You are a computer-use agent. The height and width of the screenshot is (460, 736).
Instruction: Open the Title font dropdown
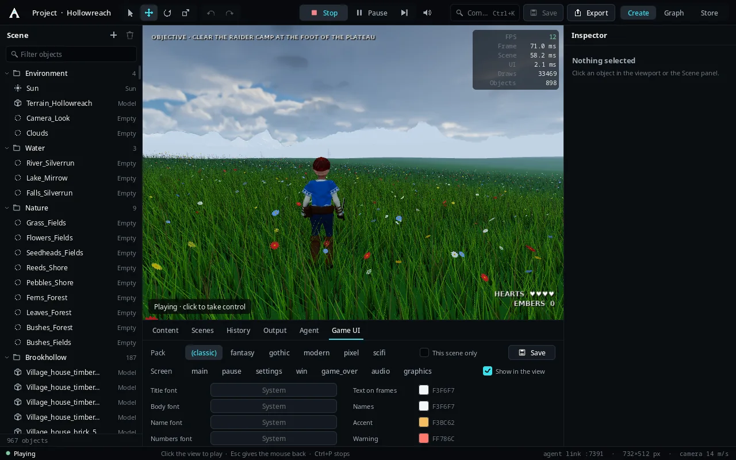(274, 390)
